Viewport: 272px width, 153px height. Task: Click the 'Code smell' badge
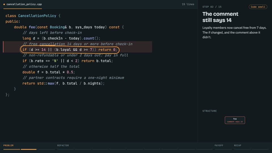click(x=258, y=7)
